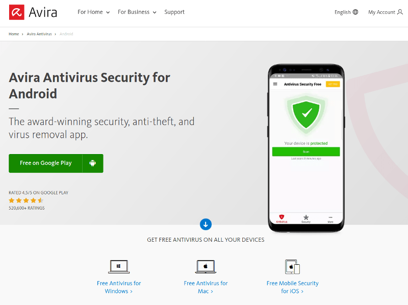Expand the For Business dropdown menu
Screen dimensions: 408x305
click(136, 12)
